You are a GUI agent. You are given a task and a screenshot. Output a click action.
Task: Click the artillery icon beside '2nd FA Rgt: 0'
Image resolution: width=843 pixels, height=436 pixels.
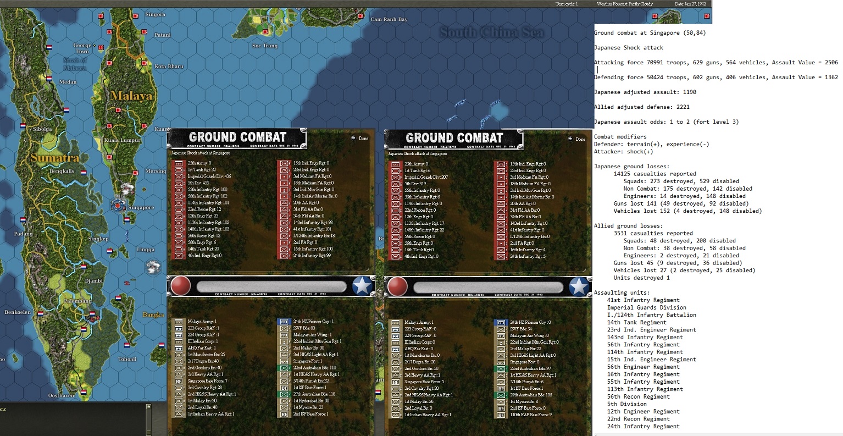(x=284, y=242)
